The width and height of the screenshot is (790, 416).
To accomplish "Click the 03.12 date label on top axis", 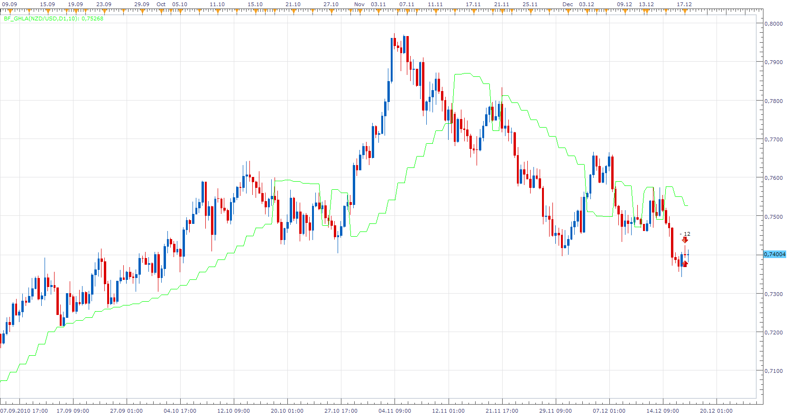I will 587,4.
